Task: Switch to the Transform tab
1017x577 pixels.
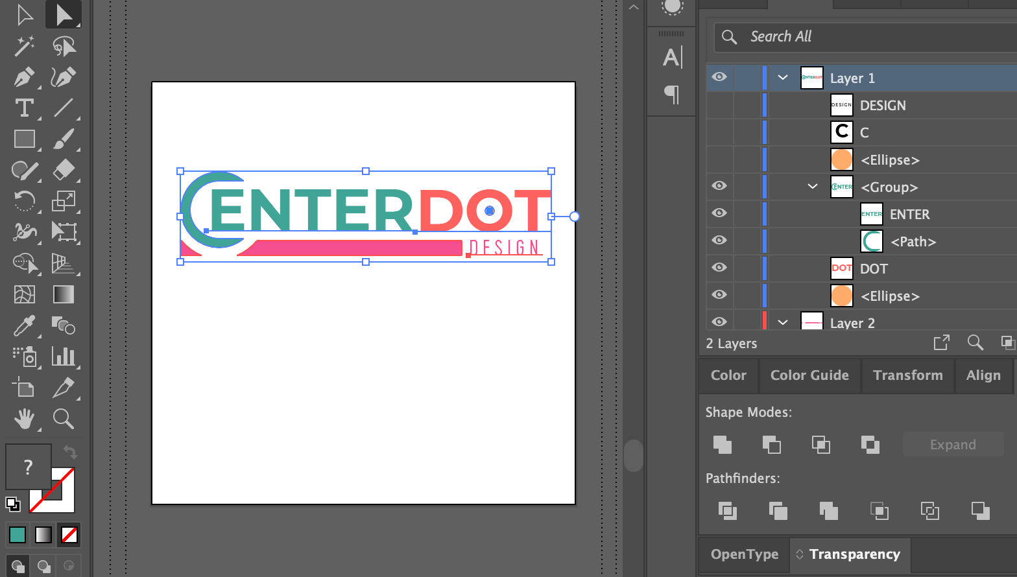Action: click(907, 375)
